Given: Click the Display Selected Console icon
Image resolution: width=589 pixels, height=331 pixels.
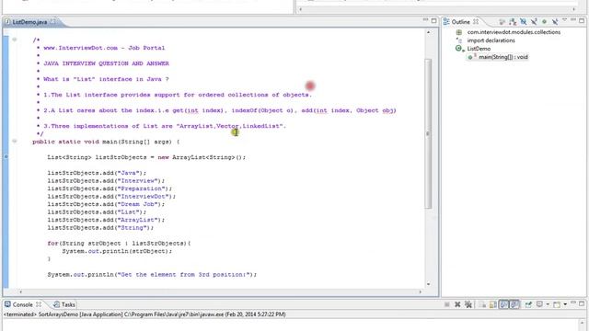Looking at the screenshot, I should [539, 304].
